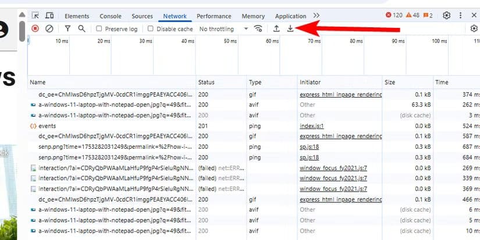Select the notepad-open.jpg request sized 63.3 kB

coord(254,105)
